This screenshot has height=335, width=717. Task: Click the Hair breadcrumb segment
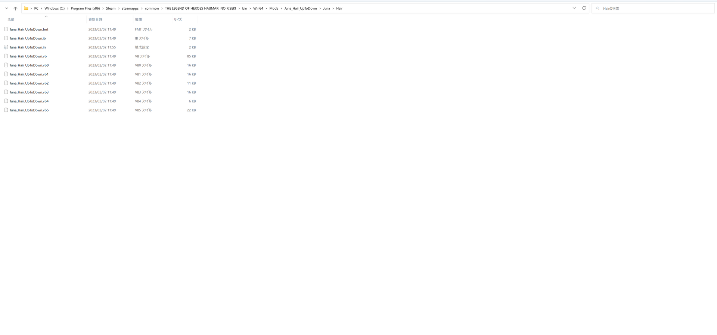[339, 8]
